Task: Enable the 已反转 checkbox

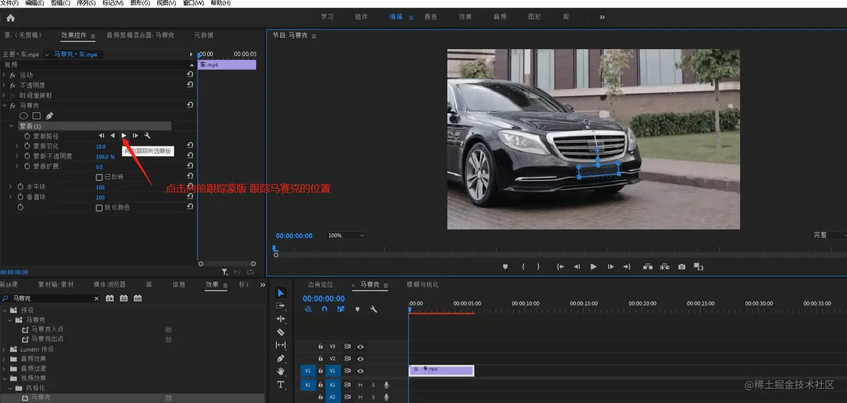Action: click(x=99, y=177)
